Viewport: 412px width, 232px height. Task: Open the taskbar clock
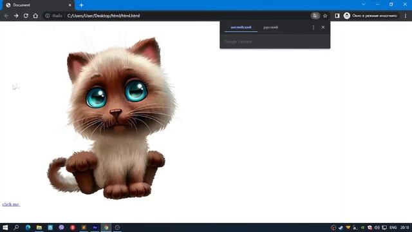pyautogui.click(x=405, y=227)
